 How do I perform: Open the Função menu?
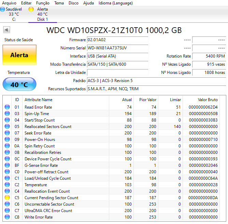(43, 3)
